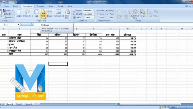Open the Breaks menu
The height and width of the screenshot is (109, 193).
(x=50, y=14)
